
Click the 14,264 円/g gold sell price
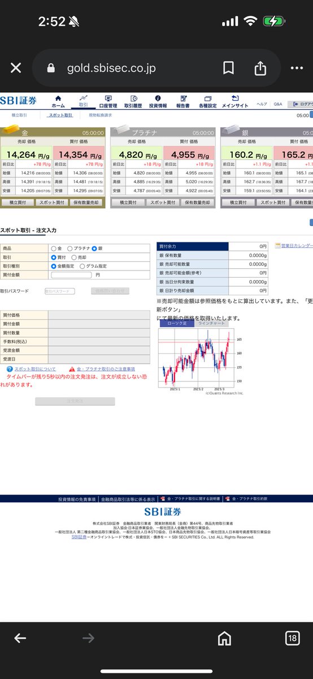27,155
